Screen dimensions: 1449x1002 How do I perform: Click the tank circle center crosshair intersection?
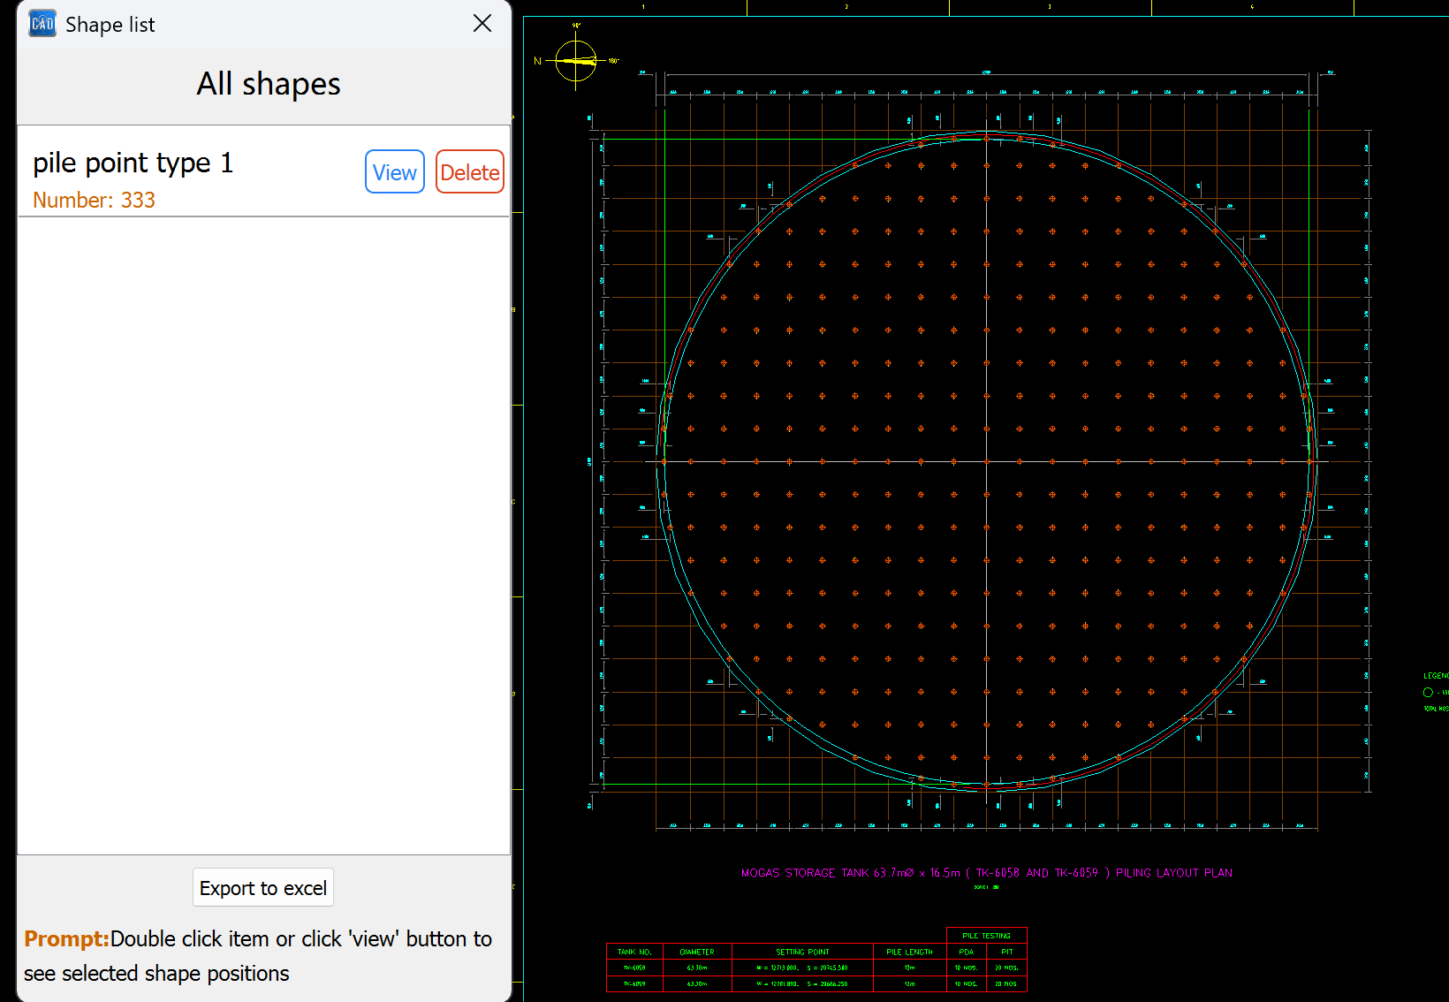point(987,461)
